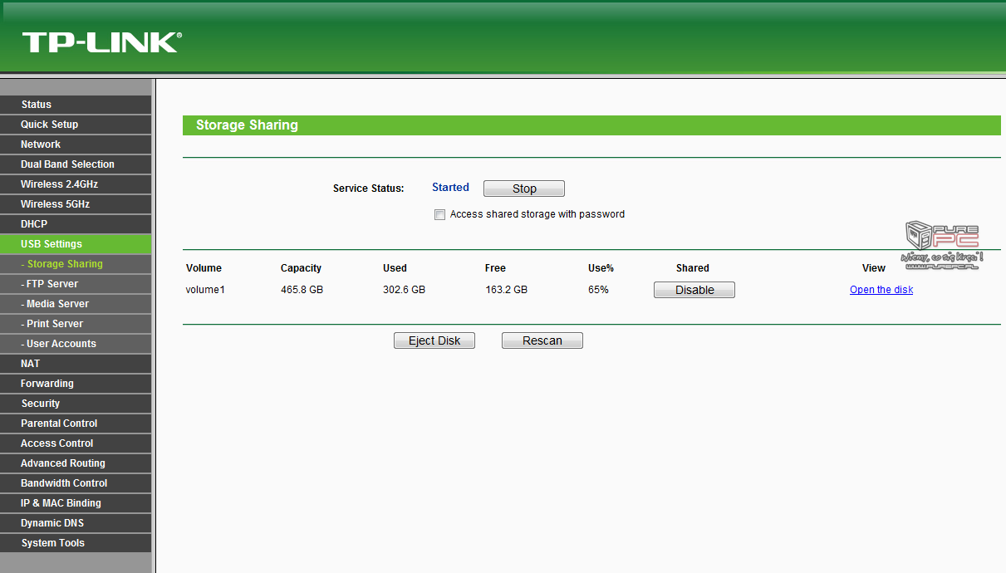Open User Accounts submenu
Image resolution: width=1006 pixels, height=573 pixels.
click(61, 344)
